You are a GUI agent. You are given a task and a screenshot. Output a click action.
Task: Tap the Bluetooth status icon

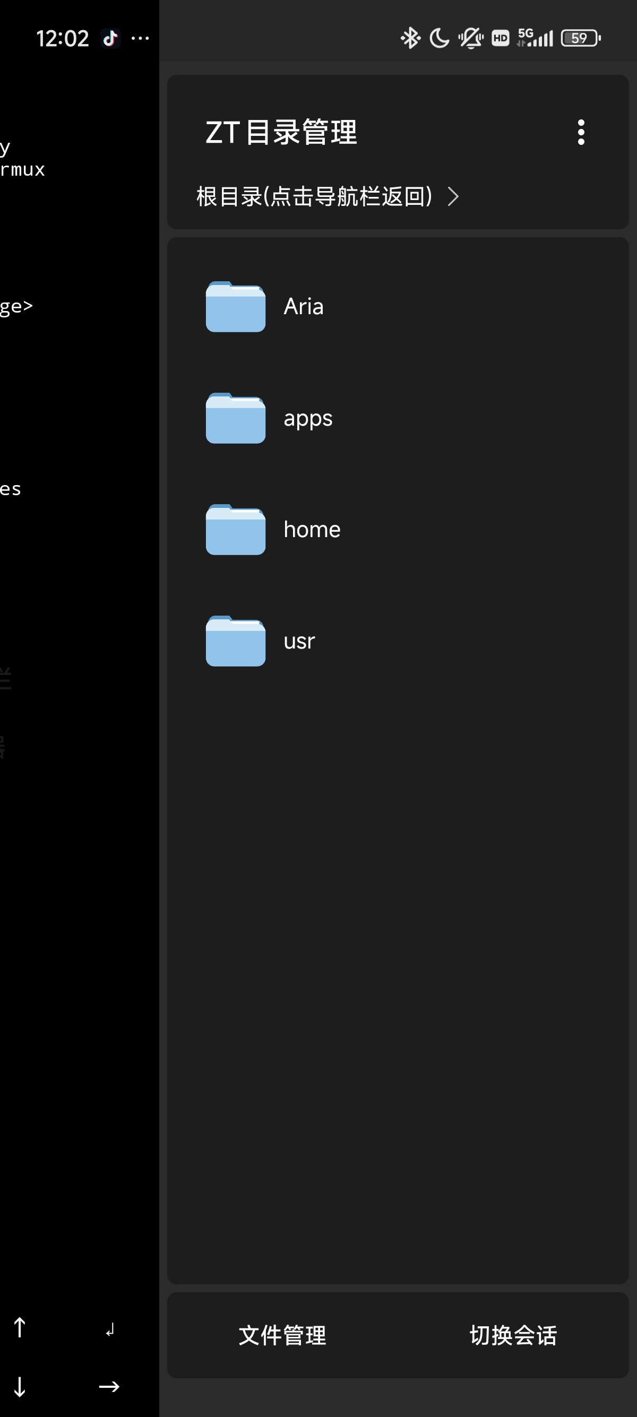point(410,38)
